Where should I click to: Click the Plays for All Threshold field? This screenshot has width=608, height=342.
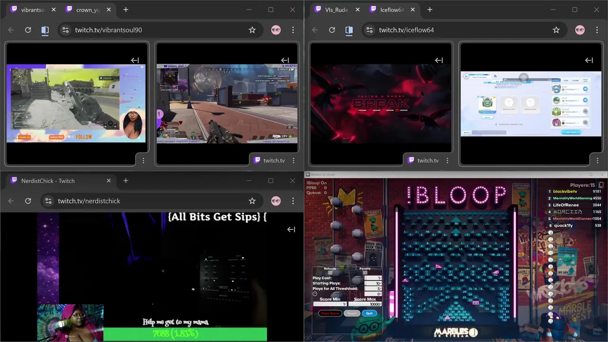point(373,288)
